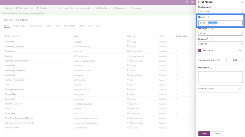Image resolution: width=245 pixels, height=137 pixels.
Task: Click the Description text area
Action: (x=220, y=77)
